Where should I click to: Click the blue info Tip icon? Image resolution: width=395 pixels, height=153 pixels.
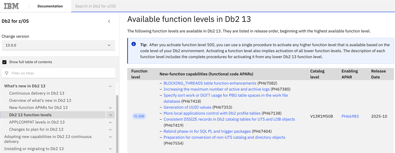click(x=134, y=44)
